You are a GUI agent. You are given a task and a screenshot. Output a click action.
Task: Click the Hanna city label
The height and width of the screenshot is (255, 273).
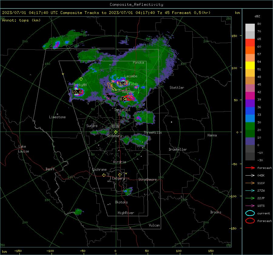(x=212, y=135)
